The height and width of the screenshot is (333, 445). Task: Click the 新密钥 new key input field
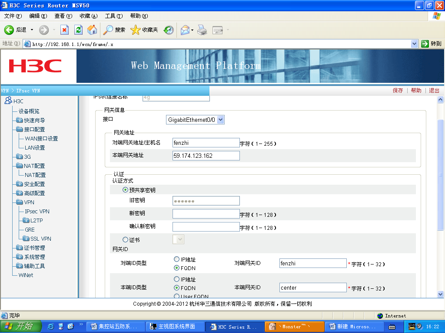(x=206, y=214)
